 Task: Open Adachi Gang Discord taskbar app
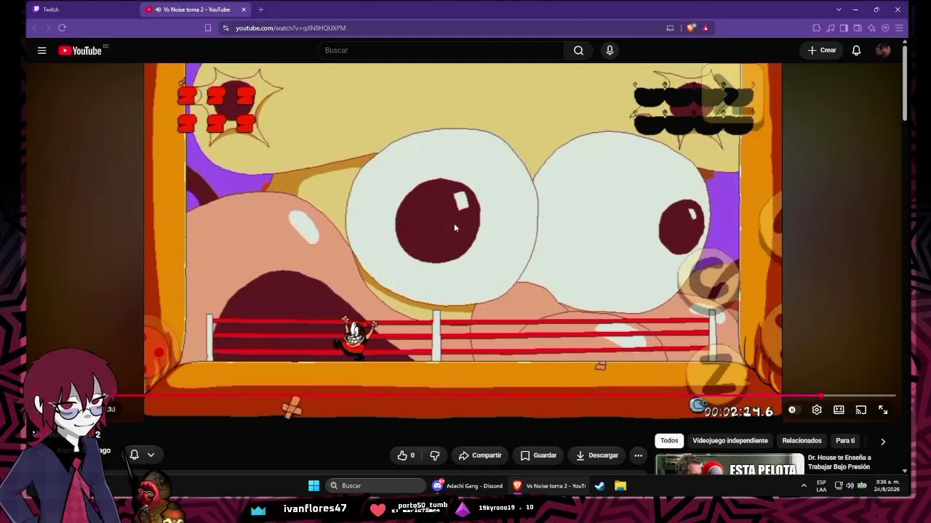468,485
